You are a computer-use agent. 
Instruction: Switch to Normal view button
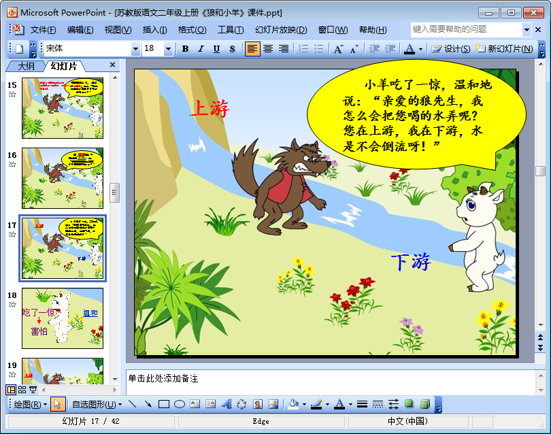[12, 389]
